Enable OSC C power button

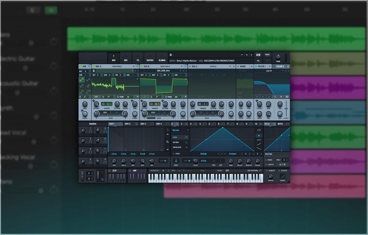[x=190, y=66]
